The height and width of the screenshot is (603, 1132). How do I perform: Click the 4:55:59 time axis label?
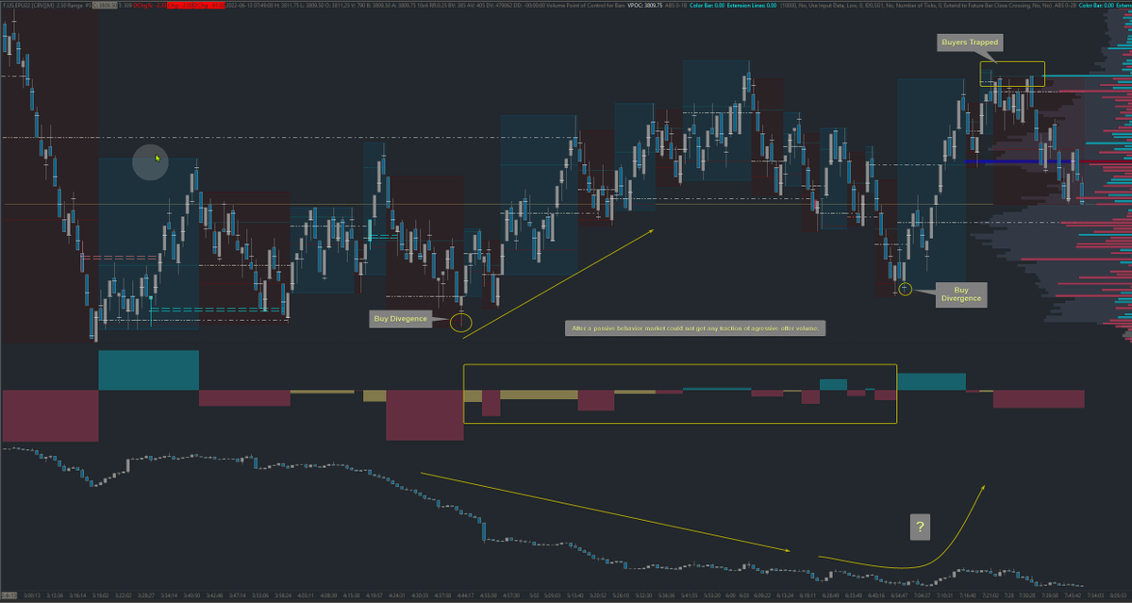(x=488, y=595)
